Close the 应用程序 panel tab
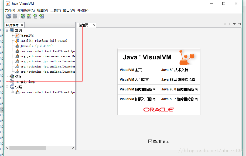The width and height of the screenshot is (246, 156). [22, 25]
